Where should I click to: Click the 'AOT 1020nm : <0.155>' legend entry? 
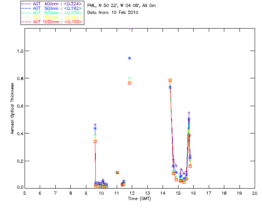coord(52,22)
